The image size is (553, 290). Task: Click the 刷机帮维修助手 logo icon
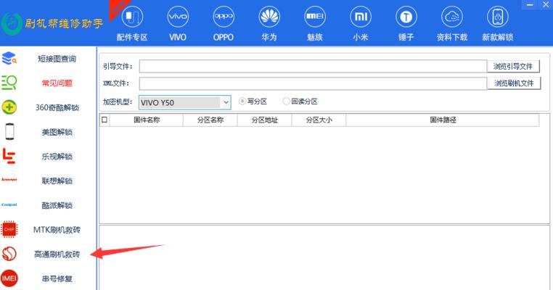(x=12, y=24)
